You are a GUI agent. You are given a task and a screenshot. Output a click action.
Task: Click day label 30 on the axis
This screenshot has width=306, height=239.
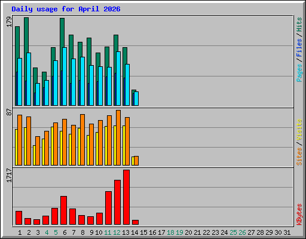(x=278, y=232)
